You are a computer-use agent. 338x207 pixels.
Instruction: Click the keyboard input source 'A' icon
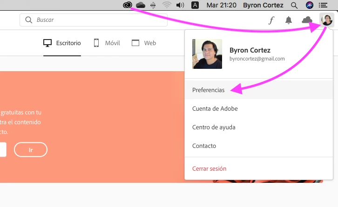pyautogui.click(x=195, y=5)
